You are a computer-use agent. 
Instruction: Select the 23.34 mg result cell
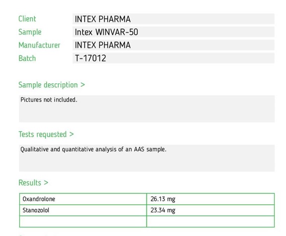[x=211, y=210]
